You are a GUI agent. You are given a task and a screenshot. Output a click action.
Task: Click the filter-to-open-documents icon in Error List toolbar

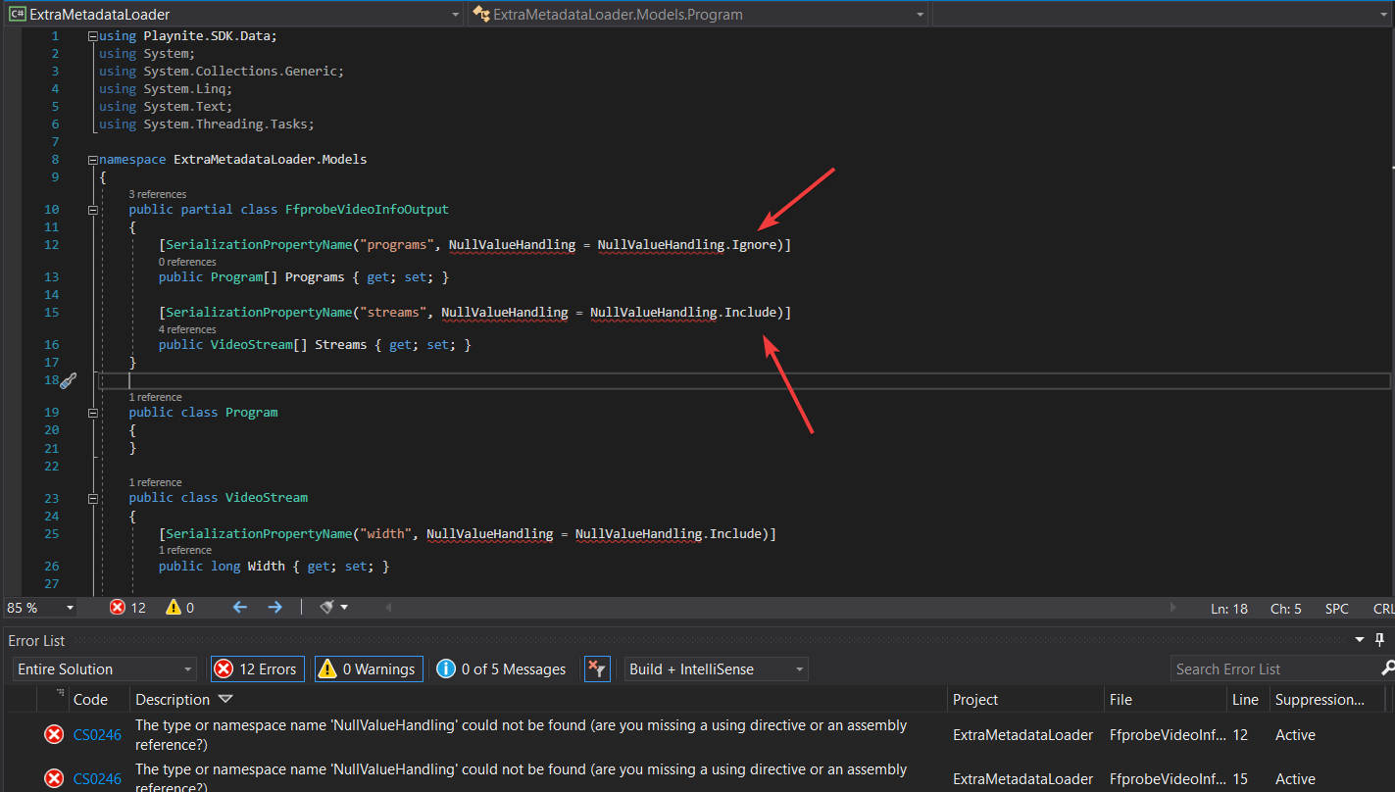(597, 668)
